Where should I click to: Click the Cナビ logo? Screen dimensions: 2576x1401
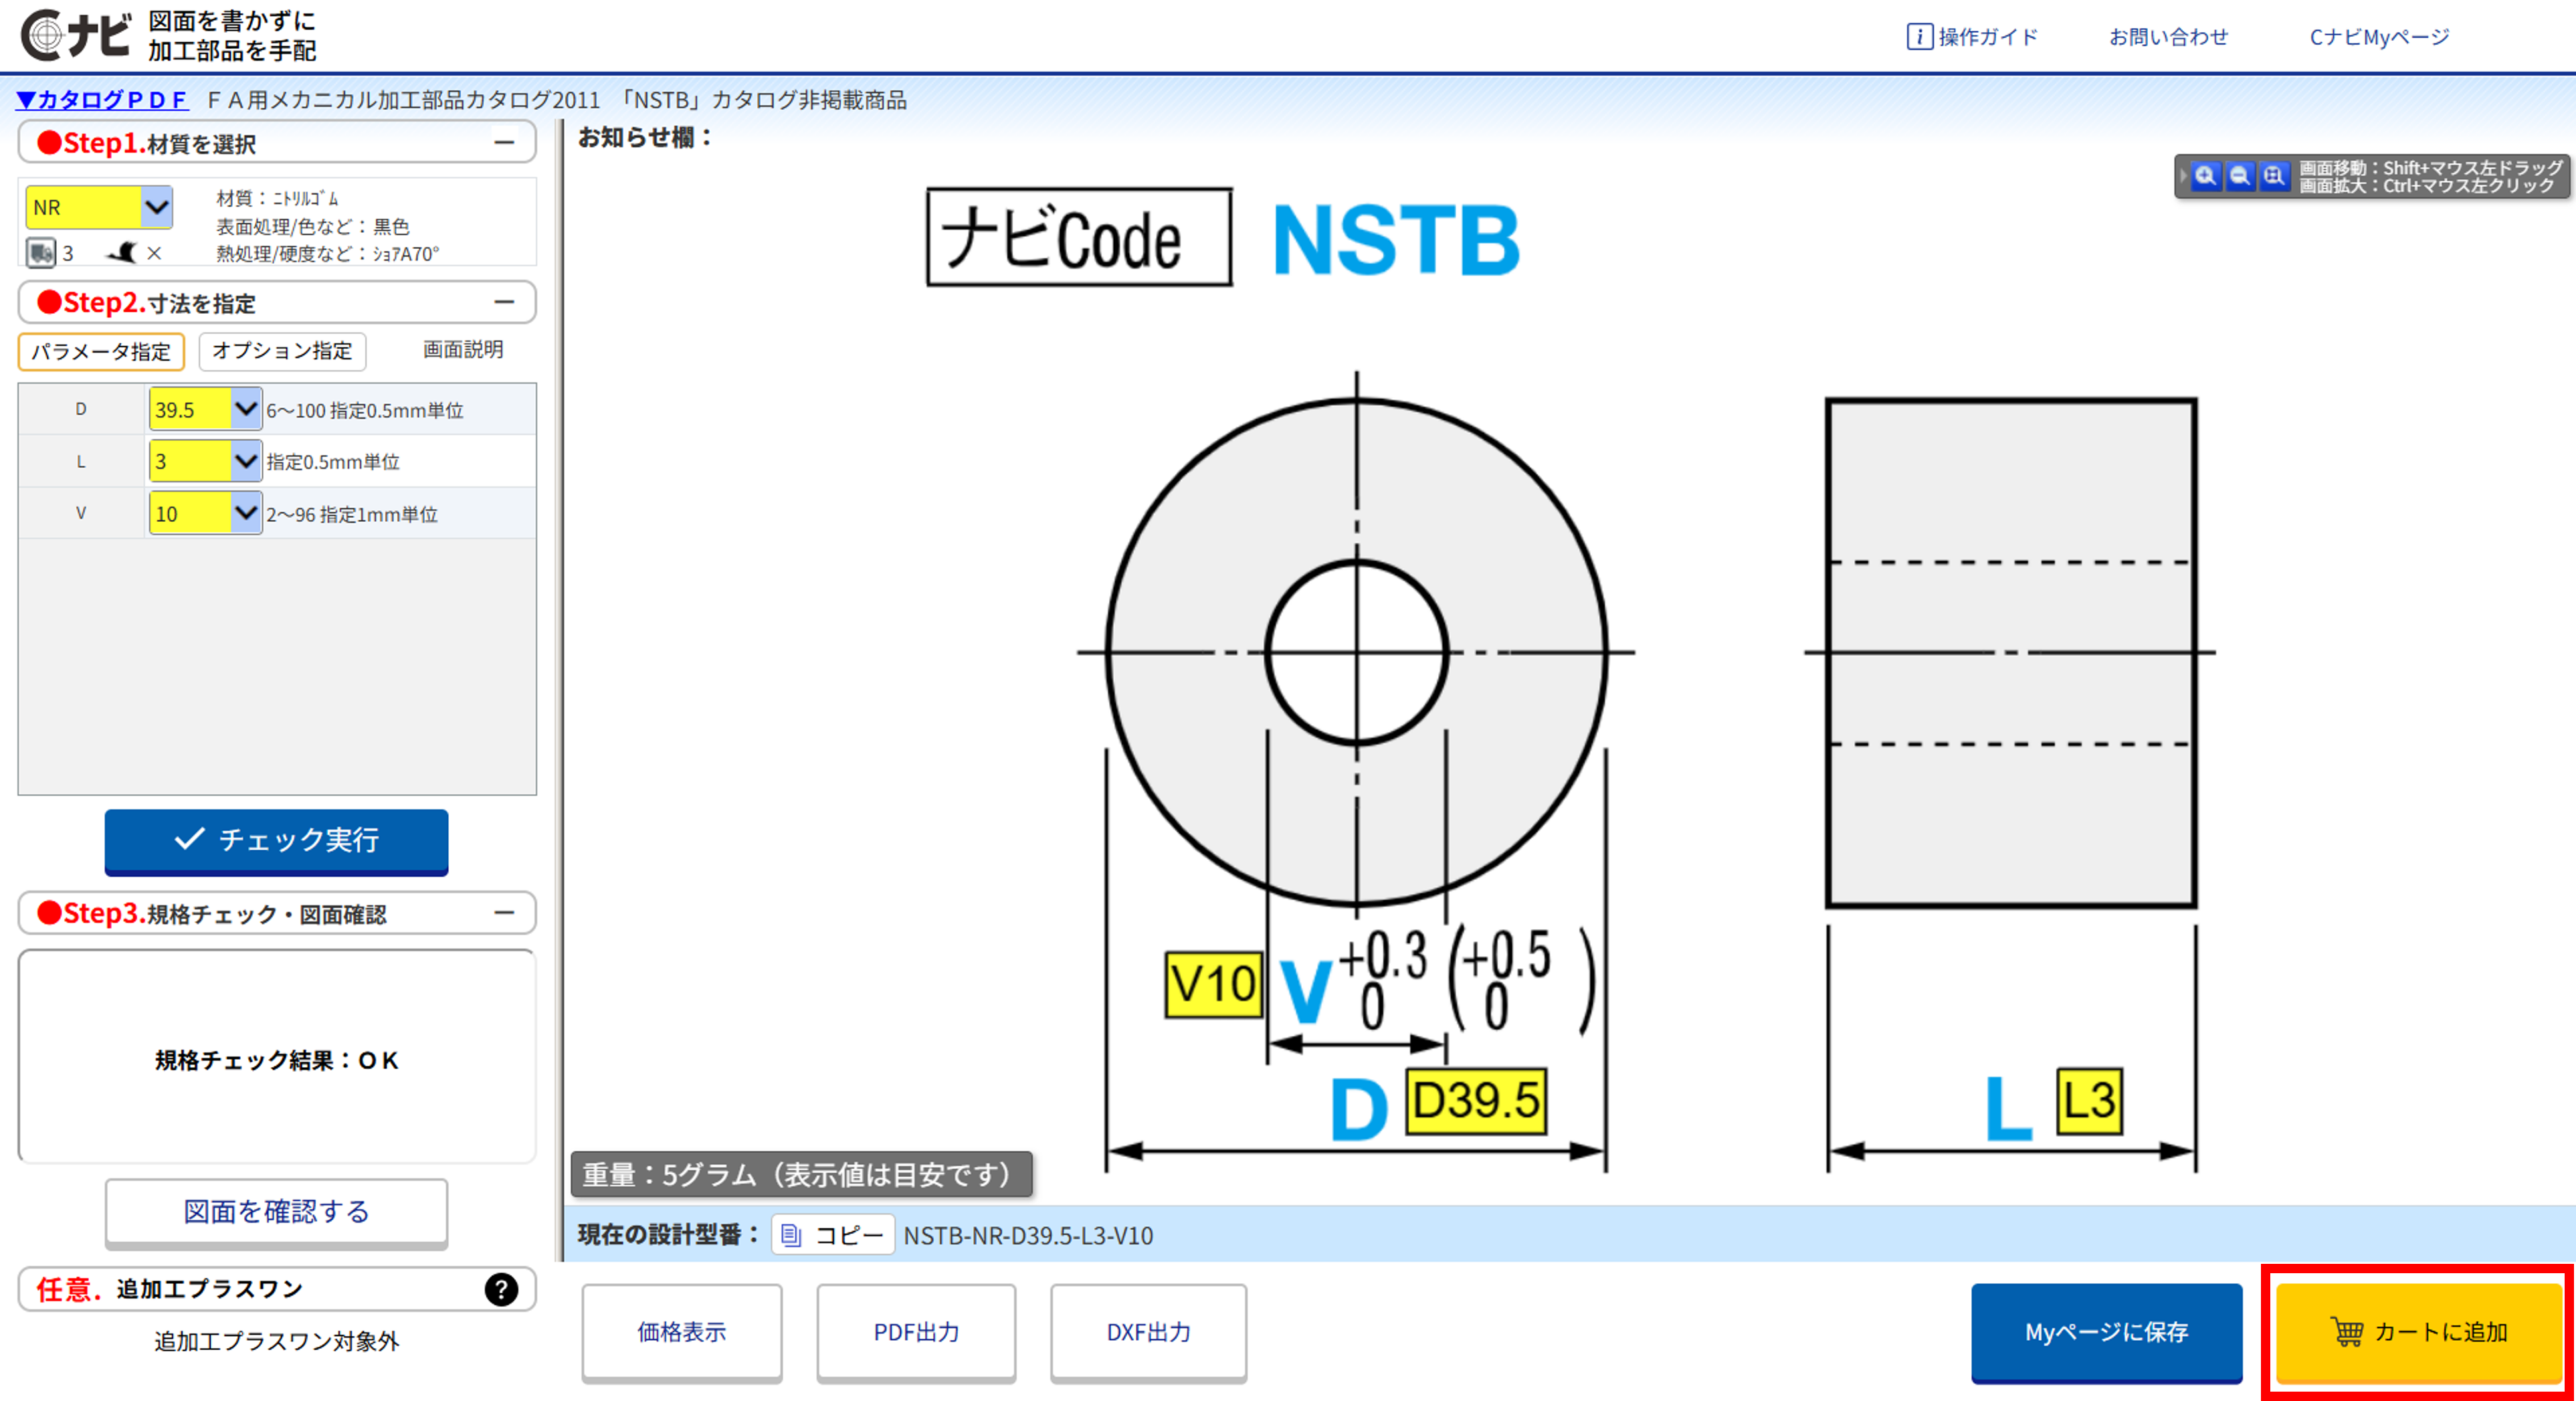[x=76, y=36]
